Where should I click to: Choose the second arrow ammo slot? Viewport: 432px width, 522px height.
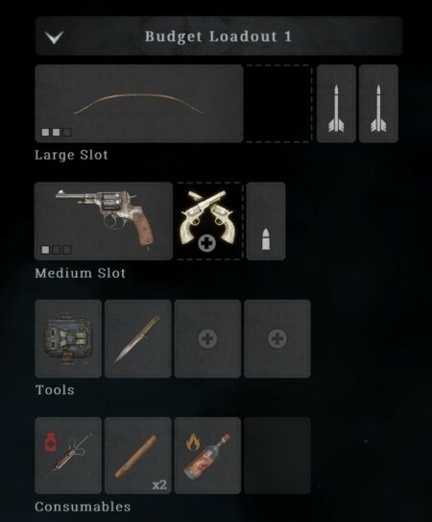click(378, 104)
